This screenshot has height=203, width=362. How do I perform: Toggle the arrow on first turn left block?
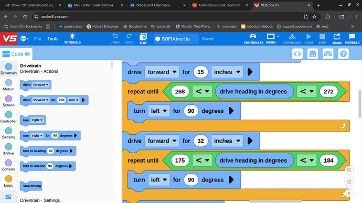point(231,111)
